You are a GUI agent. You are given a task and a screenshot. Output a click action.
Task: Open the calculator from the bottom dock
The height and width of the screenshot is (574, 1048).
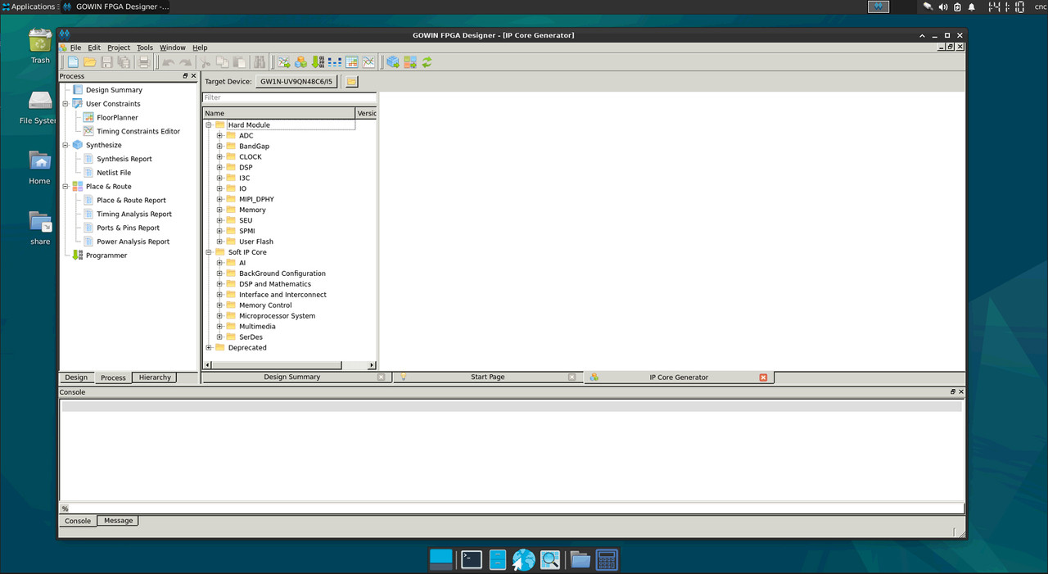coord(607,559)
